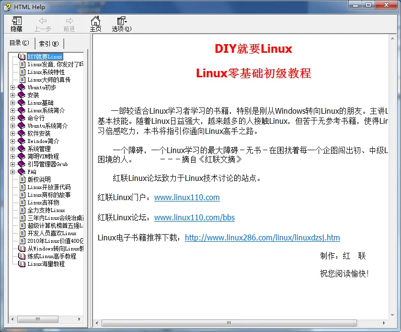This screenshot has width=401, height=332.
Task: Expand the FAQ tree node
Action: coord(13,172)
